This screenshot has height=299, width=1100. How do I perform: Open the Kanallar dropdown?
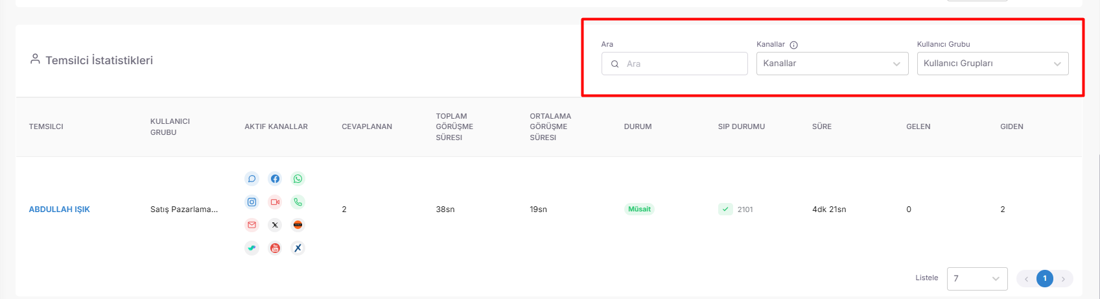(832, 64)
